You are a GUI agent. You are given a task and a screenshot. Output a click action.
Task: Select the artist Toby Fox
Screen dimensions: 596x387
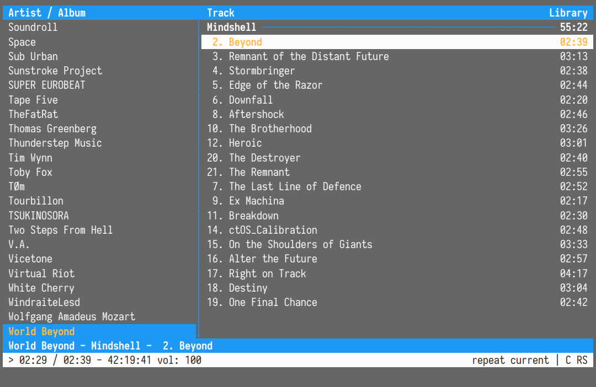(30, 172)
